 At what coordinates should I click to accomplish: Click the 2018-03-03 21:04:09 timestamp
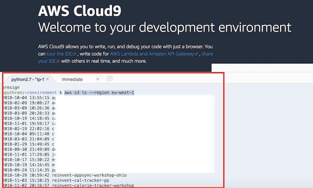26,139
